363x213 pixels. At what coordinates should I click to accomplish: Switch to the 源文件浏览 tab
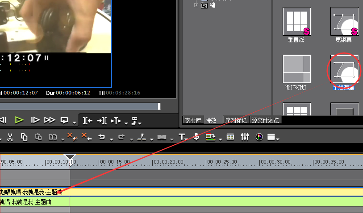point(265,120)
